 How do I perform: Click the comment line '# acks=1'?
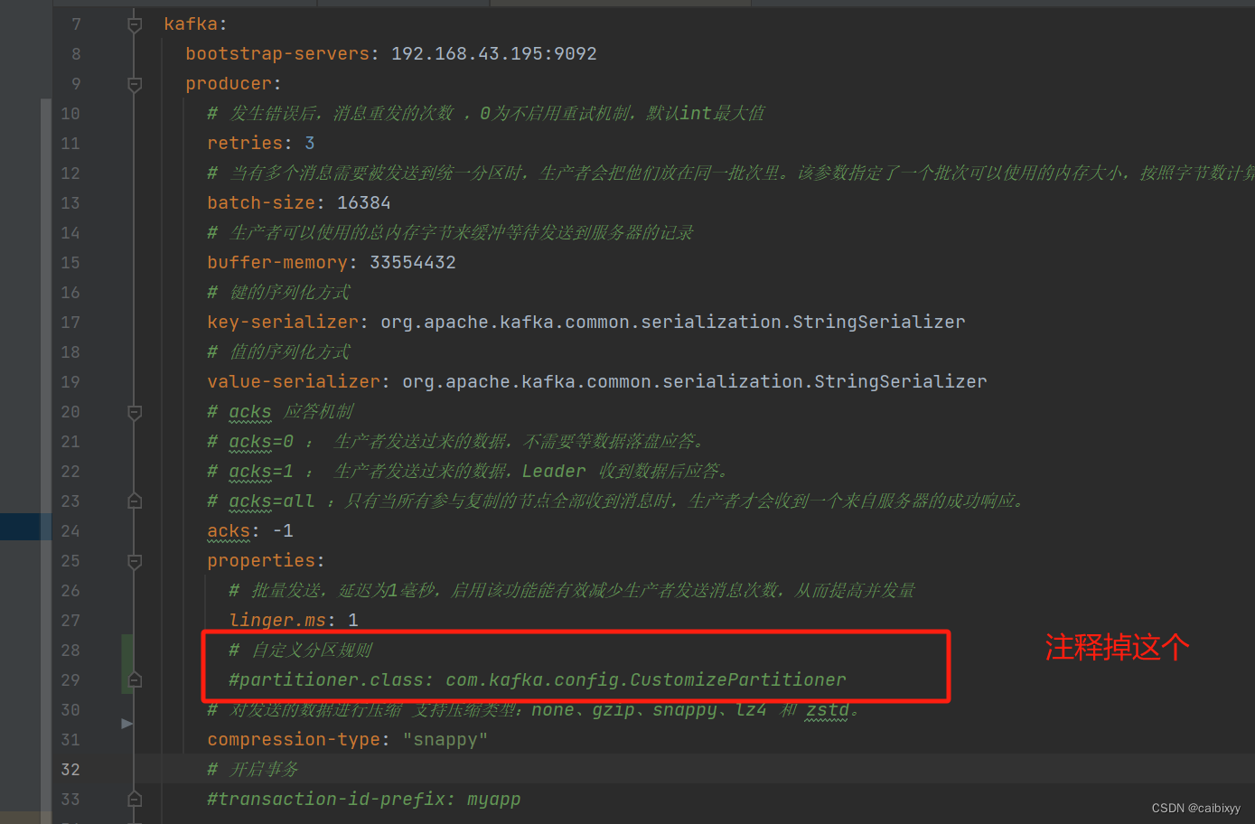click(x=468, y=472)
